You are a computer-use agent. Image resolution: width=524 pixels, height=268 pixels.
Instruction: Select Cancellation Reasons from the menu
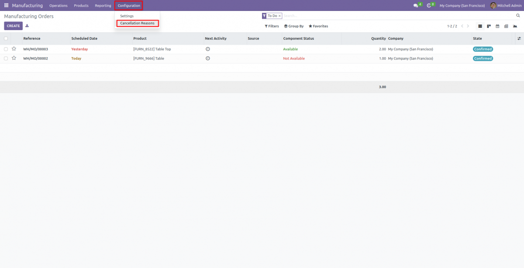[x=137, y=23]
